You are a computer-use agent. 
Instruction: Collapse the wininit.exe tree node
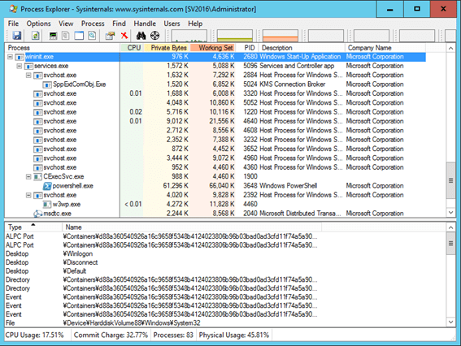[11, 57]
